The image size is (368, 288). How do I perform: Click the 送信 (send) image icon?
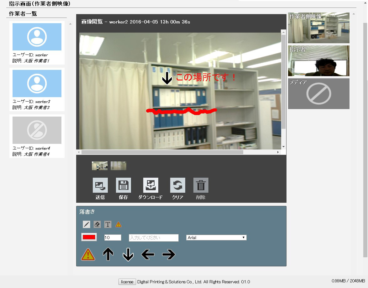coord(100,185)
